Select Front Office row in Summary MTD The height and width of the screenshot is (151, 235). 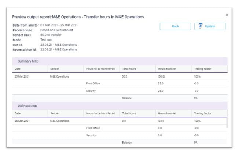[93, 83]
